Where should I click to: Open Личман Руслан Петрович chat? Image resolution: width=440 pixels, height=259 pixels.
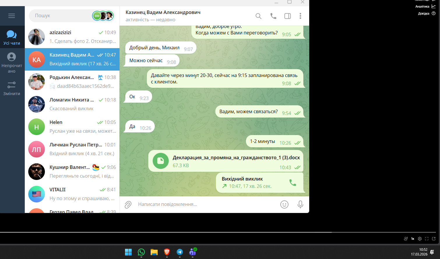coord(72,149)
